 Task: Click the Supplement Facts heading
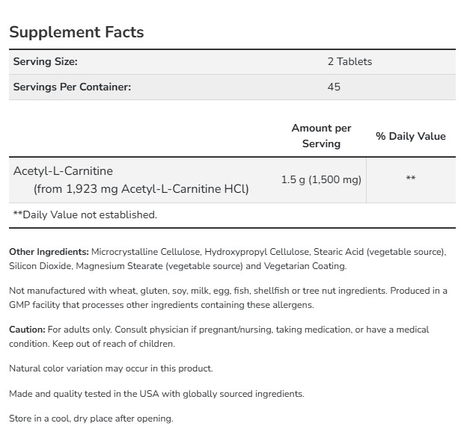click(x=76, y=32)
